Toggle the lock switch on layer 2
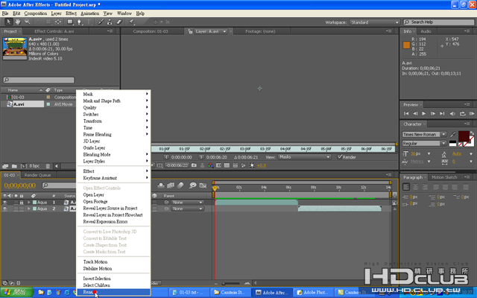 click(x=22, y=209)
